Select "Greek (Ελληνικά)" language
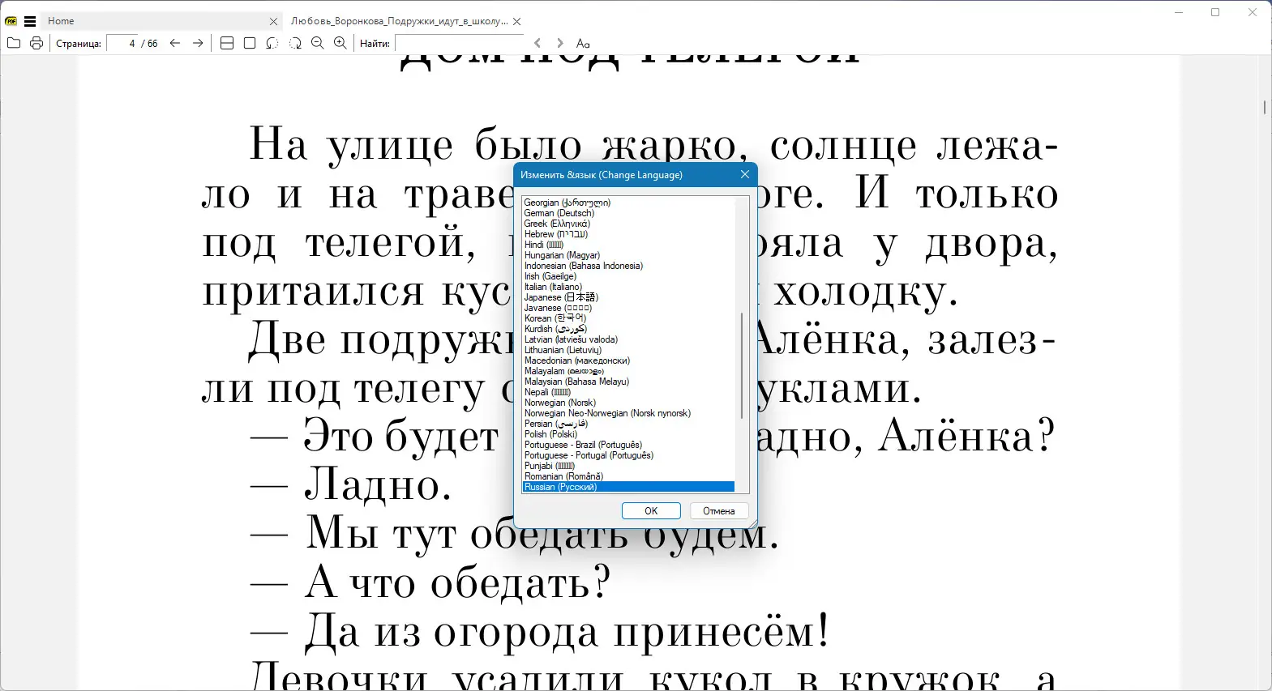 pyautogui.click(x=627, y=224)
